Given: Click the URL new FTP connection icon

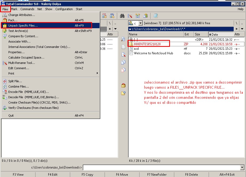Looking at the screenshot, I should click(112, 16).
